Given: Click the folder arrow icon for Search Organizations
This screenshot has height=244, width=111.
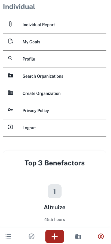Looking at the screenshot, I should tap(10, 75).
